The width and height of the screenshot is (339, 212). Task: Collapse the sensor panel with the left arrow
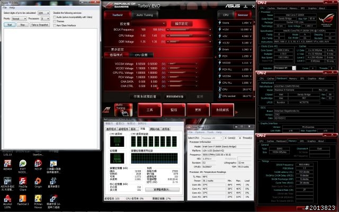pos(216,57)
